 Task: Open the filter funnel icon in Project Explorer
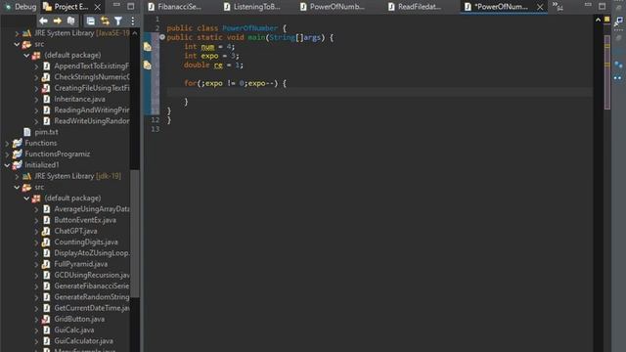point(118,21)
